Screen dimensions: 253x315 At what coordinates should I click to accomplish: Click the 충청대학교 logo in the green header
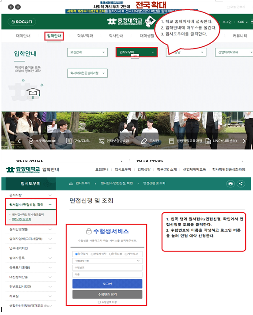(x=125, y=21)
